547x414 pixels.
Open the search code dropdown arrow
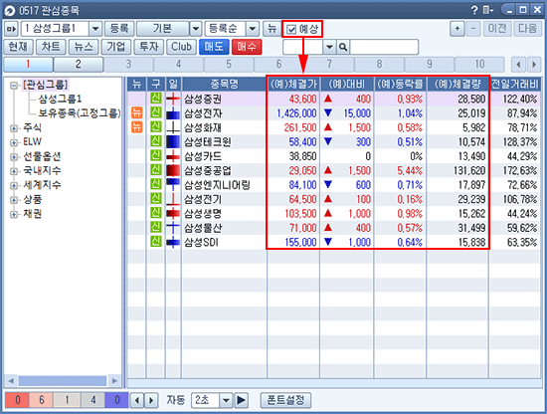click(329, 47)
